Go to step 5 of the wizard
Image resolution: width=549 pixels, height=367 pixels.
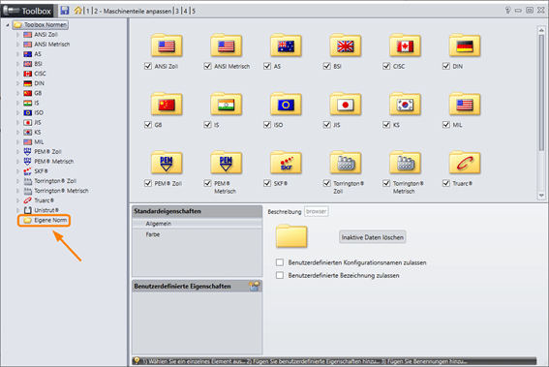point(194,12)
